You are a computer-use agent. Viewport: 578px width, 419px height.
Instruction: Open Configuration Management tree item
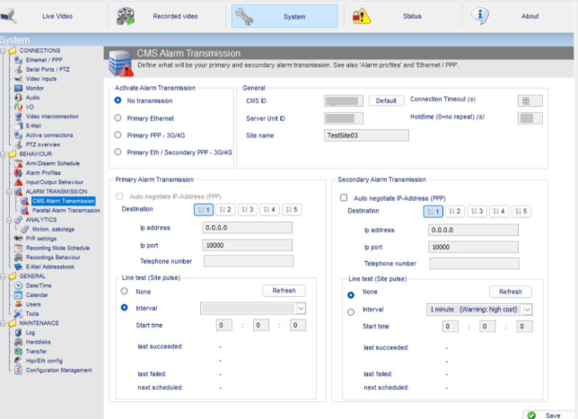point(59,370)
